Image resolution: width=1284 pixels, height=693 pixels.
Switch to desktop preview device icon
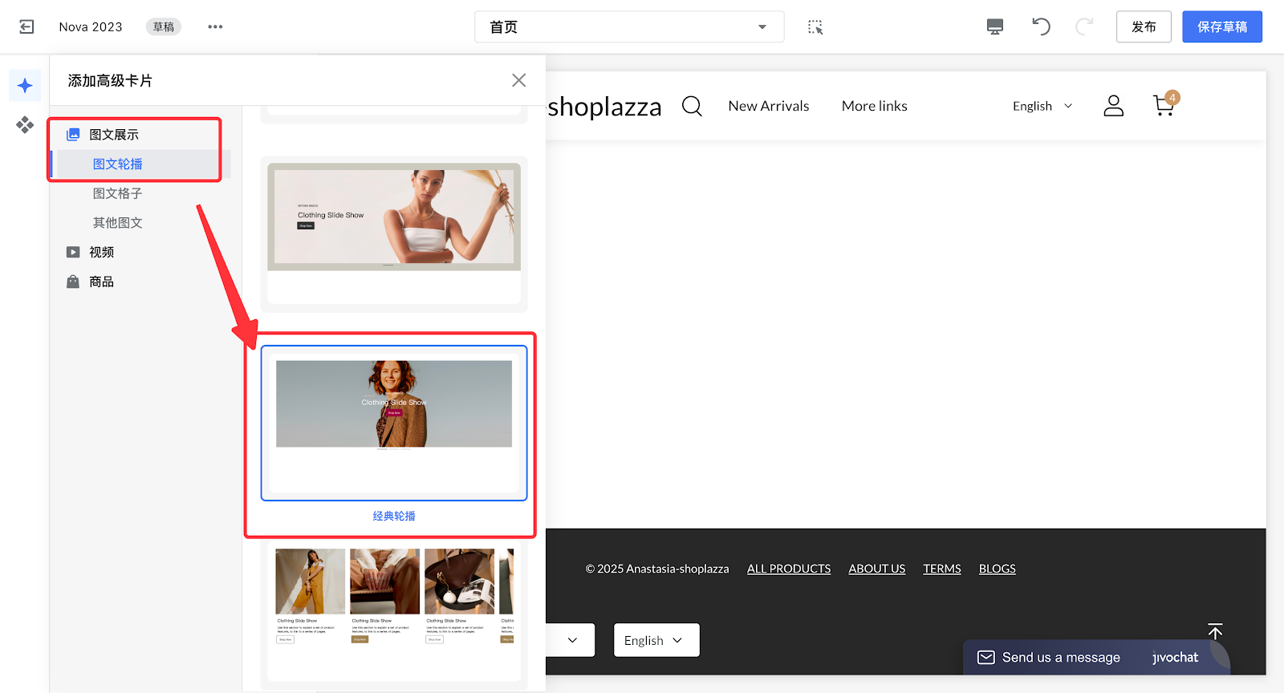[x=995, y=27]
